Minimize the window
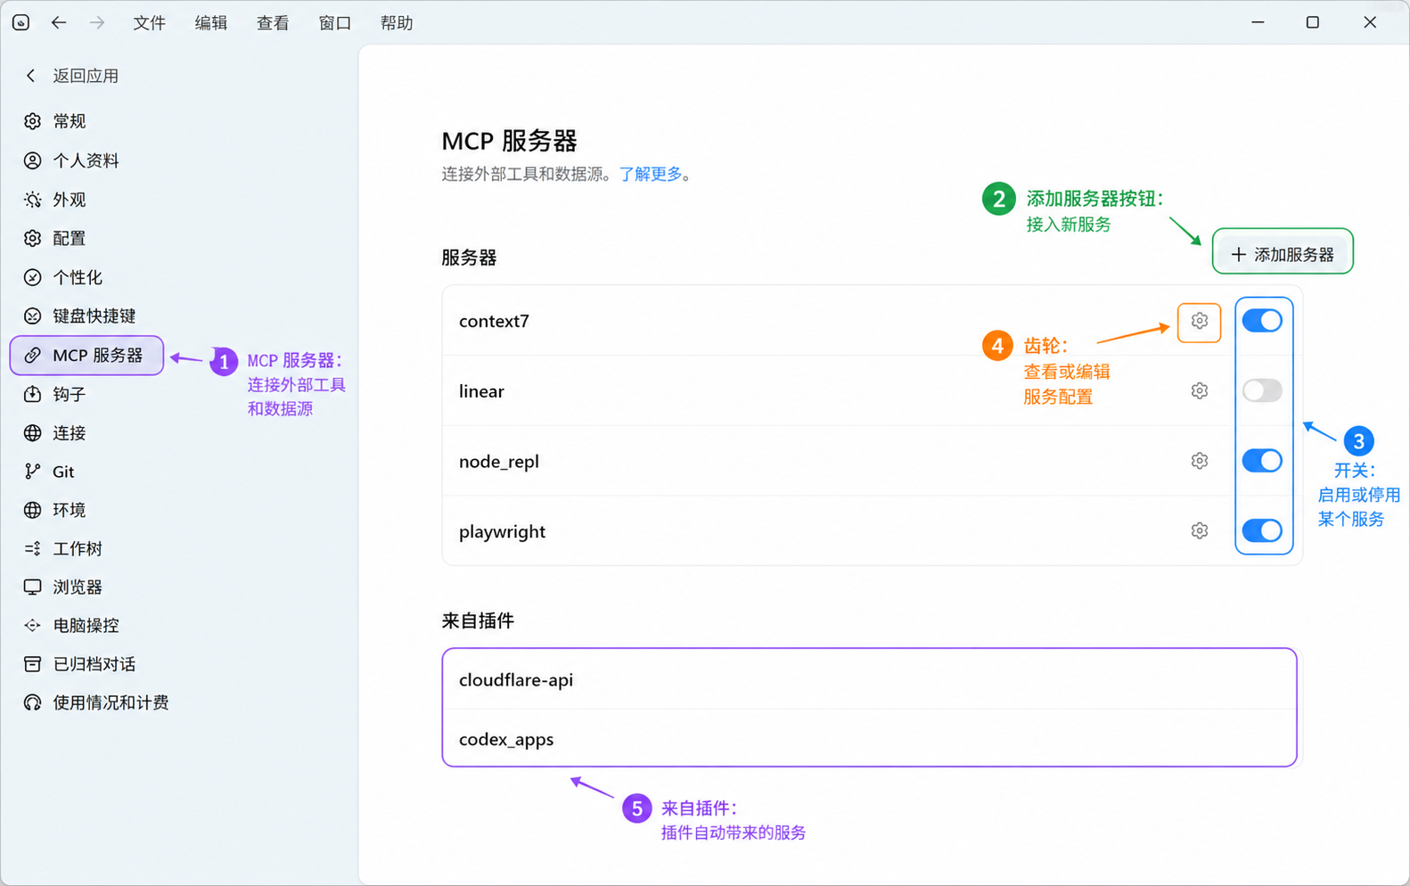This screenshot has height=886, width=1410. (x=1258, y=22)
